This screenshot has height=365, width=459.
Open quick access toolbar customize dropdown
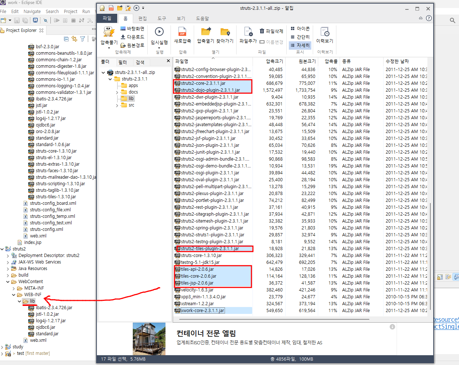(x=143, y=8)
